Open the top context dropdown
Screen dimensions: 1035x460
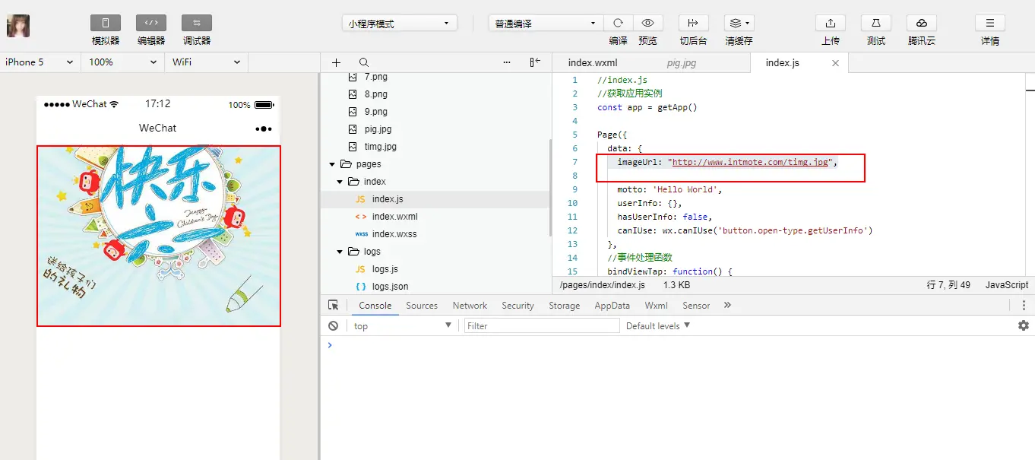403,325
